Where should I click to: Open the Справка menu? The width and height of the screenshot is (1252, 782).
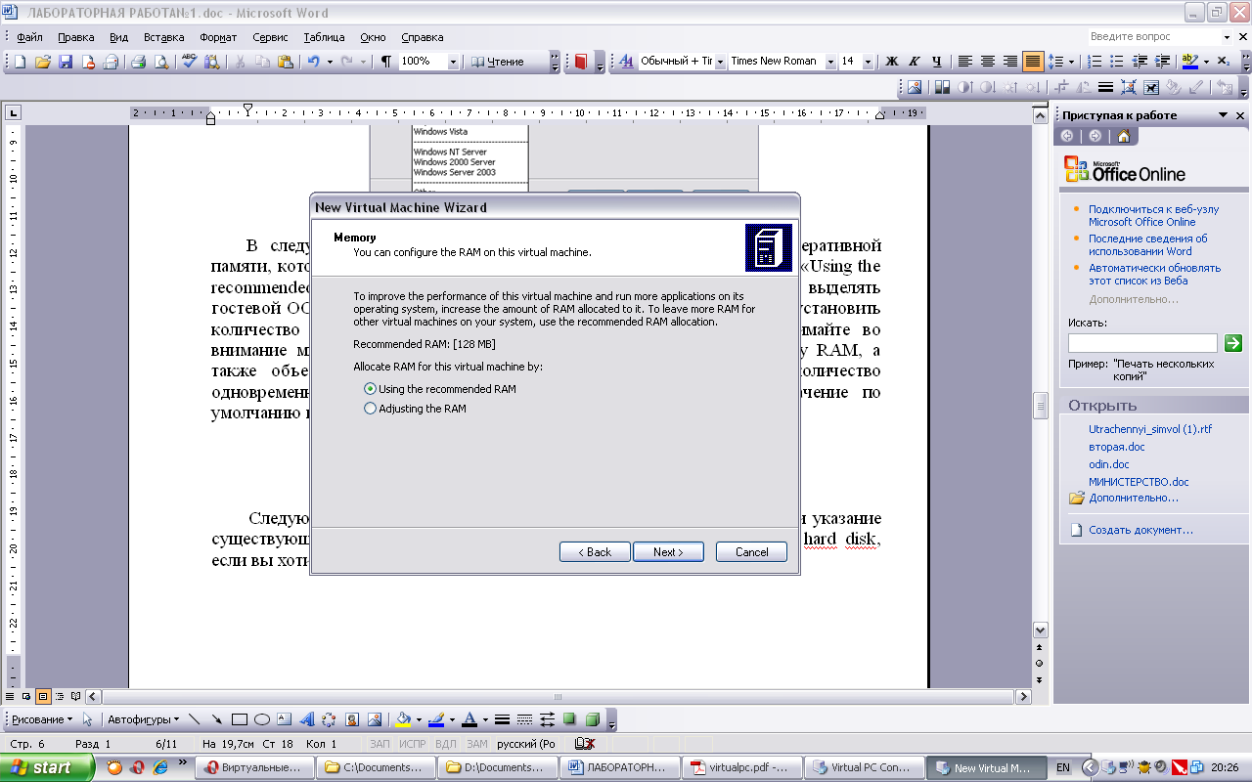pyautogui.click(x=423, y=37)
